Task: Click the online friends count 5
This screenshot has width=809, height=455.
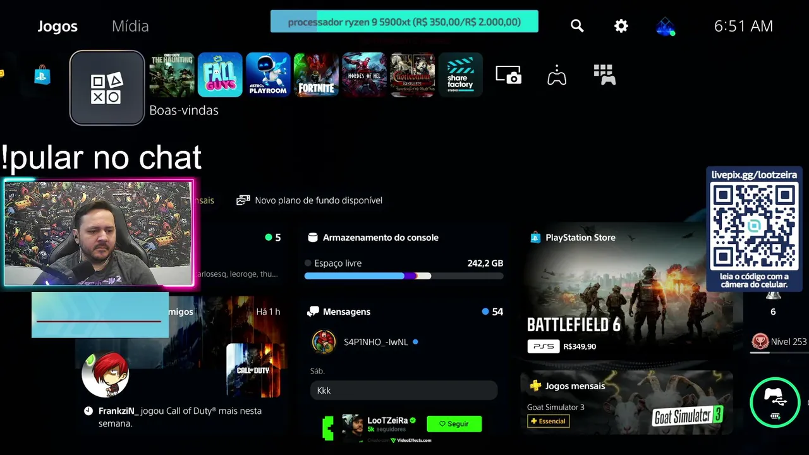Action: 273,238
